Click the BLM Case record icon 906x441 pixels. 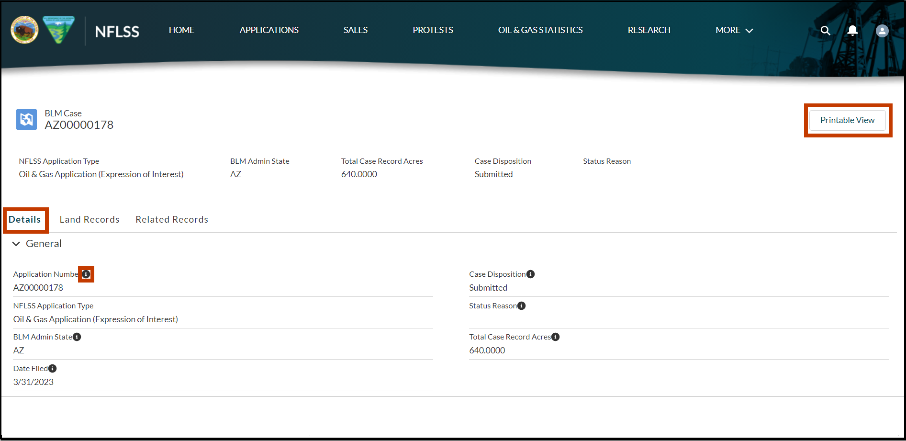[x=26, y=119]
